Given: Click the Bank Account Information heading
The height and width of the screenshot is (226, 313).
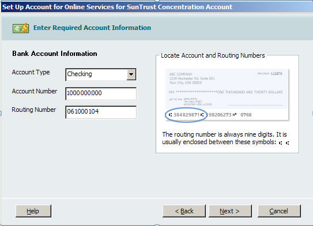Looking at the screenshot, I should (x=55, y=54).
